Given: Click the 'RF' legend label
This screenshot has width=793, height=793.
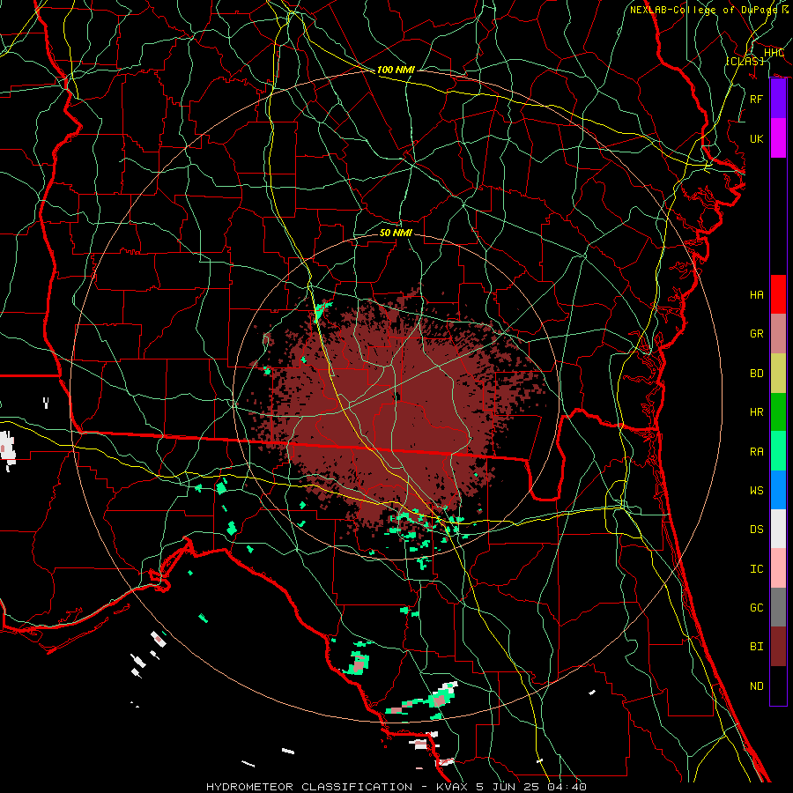Looking at the screenshot, I should 757,99.
